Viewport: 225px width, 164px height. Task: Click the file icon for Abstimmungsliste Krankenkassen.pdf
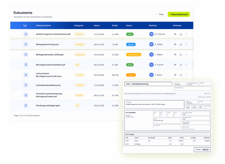pos(26,34)
